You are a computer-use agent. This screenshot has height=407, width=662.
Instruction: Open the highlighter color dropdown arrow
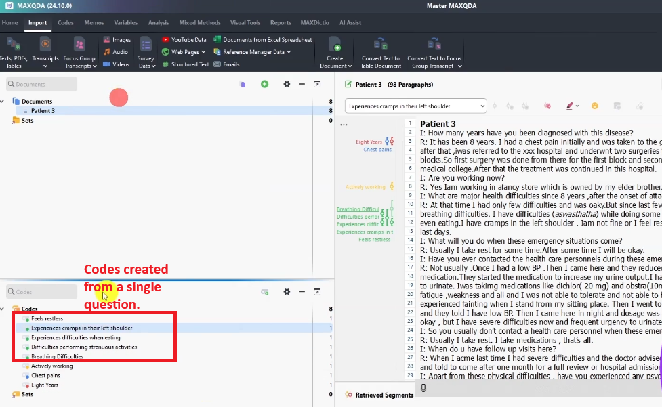point(577,106)
